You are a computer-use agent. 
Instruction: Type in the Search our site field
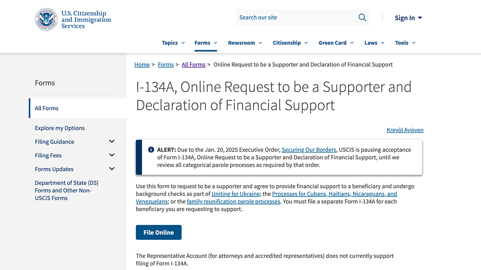coord(295,18)
